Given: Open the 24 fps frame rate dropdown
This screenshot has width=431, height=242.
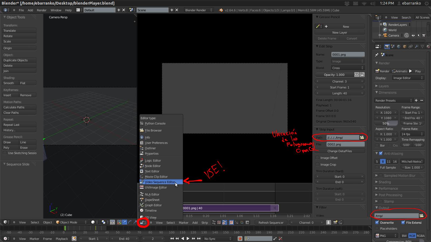Looking at the screenshot, I should tap(412, 134).
